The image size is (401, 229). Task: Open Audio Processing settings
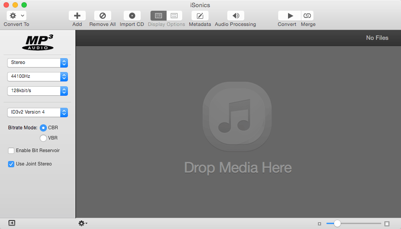point(235,16)
